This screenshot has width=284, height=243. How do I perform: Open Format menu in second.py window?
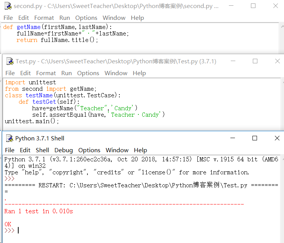click(x=44, y=18)
